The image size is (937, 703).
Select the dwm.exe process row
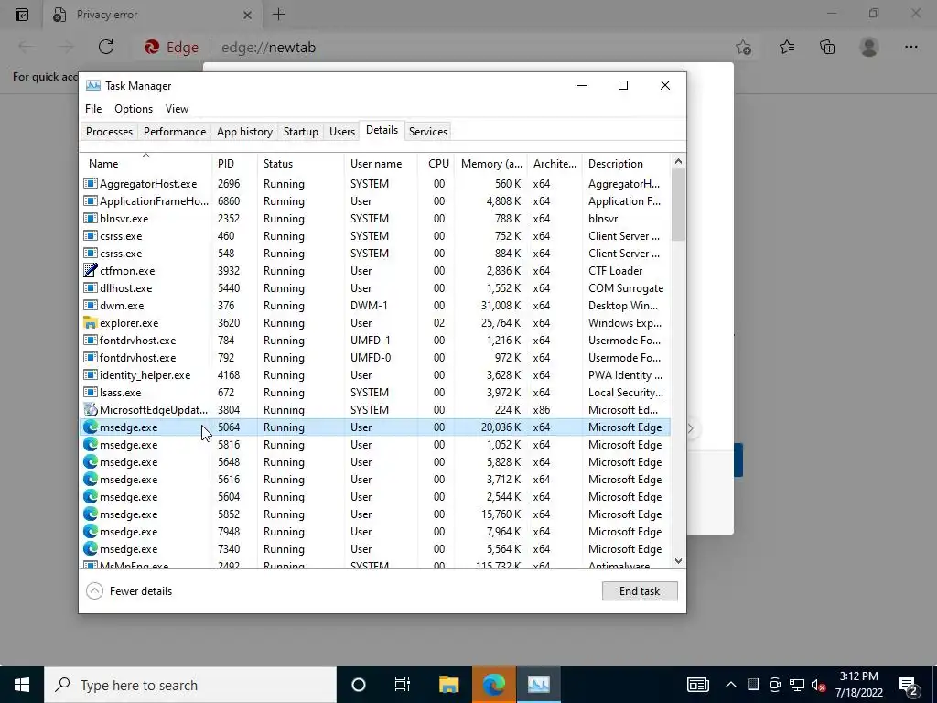click(x=374, y=306)
